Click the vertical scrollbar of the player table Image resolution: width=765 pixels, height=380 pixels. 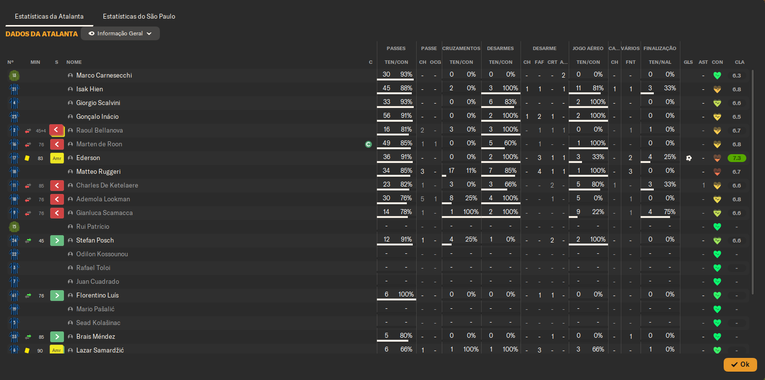[x=752, y=182]
